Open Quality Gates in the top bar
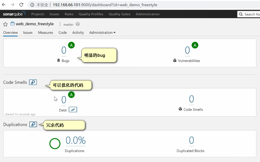Viewport: 260px width, 162px height. coord(120,14)
